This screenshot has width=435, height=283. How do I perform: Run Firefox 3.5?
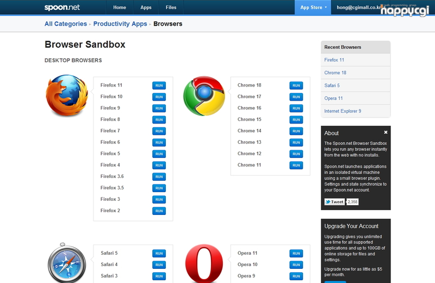pos(159,188)
